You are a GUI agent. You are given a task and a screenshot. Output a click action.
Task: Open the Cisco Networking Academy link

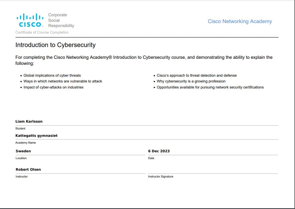(x=240, y=21)
